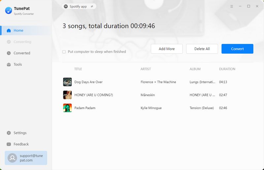
Task: Click the ARTIST column header
Action: tap(146, 69)
